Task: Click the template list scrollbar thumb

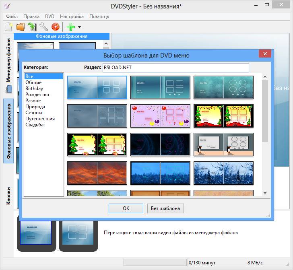Action: tap(265, 111)
